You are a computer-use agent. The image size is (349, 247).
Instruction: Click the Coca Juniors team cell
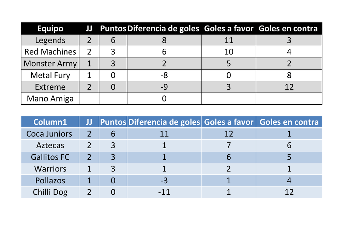pos(49,134)
